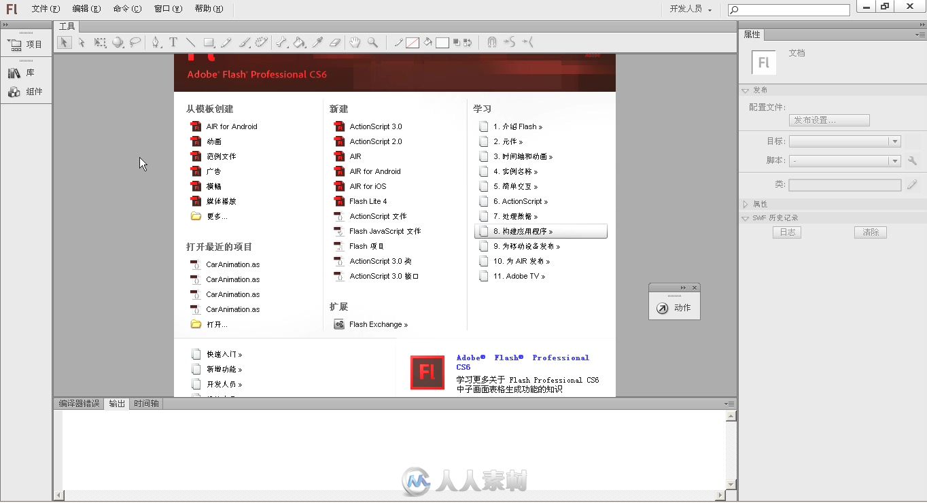Open the 脚本 dropdown
This screenshot has height=503, width=927.
point(845,161)
